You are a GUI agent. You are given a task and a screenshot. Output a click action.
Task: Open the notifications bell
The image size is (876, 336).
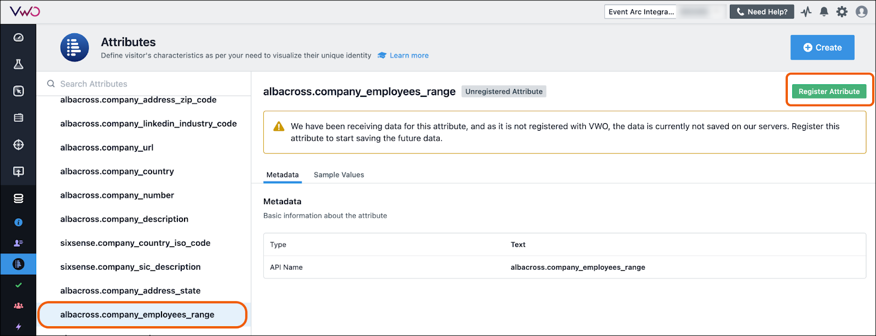point(824,11)
